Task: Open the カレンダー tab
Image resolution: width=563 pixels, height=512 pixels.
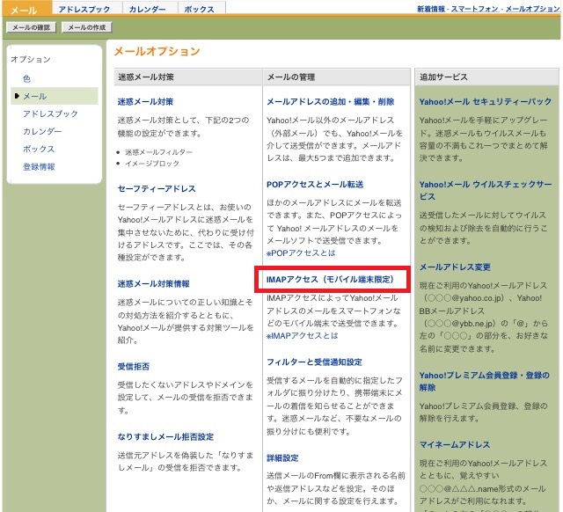Action: pos(147,10)
